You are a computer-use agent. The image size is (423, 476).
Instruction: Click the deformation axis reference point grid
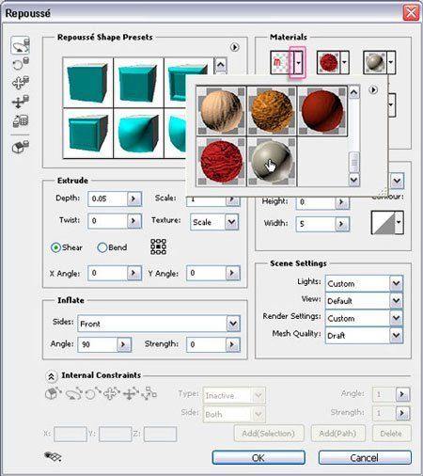click(x=158, y=246)
